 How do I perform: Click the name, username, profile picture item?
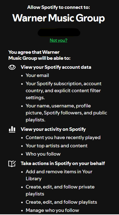click(x=66, y=113)
